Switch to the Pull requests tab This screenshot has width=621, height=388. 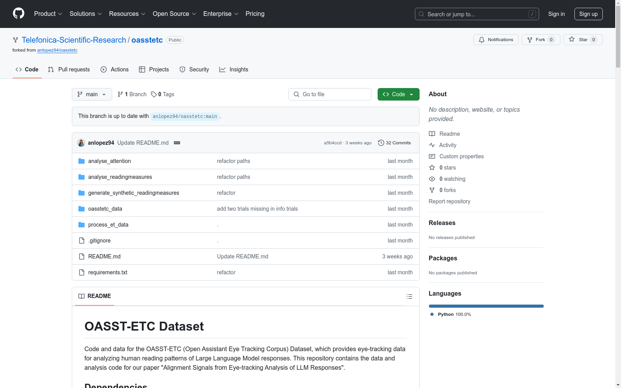coord(69,69)
